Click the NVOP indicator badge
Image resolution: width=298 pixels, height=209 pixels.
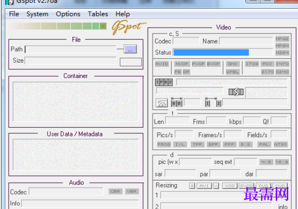[x=182, y=64]
